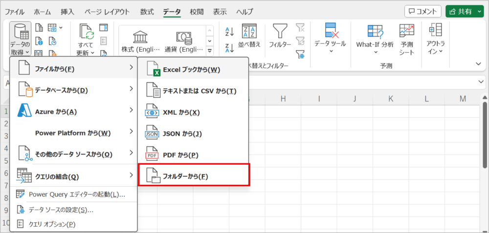Select the 通貨 (English) currency data type
Screen dimensions: 489x233
coord(184,41)
